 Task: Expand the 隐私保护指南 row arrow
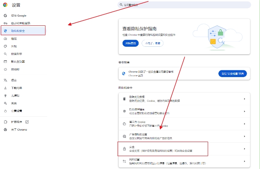click(x=244, y=111)
